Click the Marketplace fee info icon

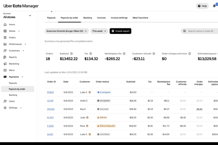124,54
